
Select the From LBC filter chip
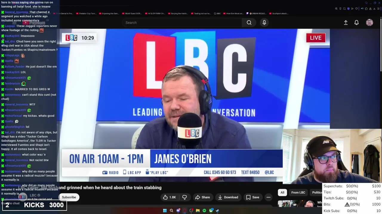(298, 192)
